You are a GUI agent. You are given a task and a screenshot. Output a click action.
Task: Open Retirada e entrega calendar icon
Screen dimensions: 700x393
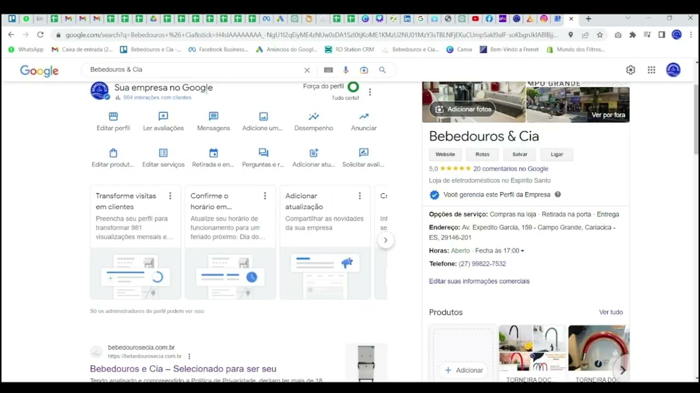point(213,153)
